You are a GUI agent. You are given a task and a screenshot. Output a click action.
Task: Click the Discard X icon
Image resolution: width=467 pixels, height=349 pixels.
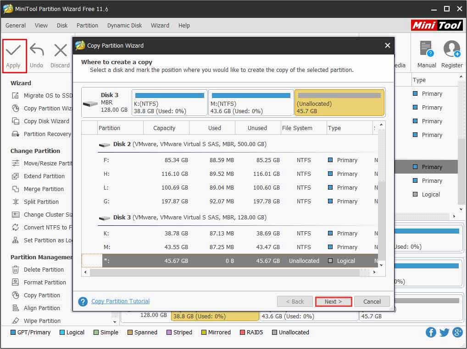point(60,50)
